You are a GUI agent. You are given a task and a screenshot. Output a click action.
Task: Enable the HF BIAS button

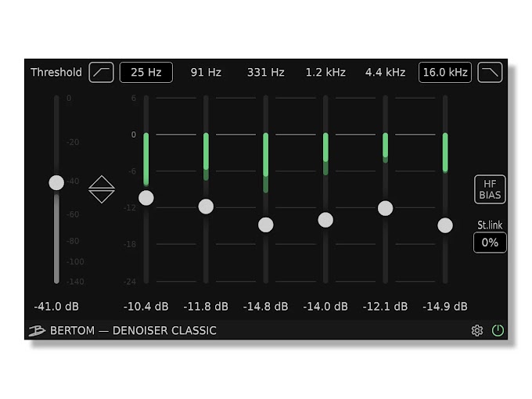490,189
